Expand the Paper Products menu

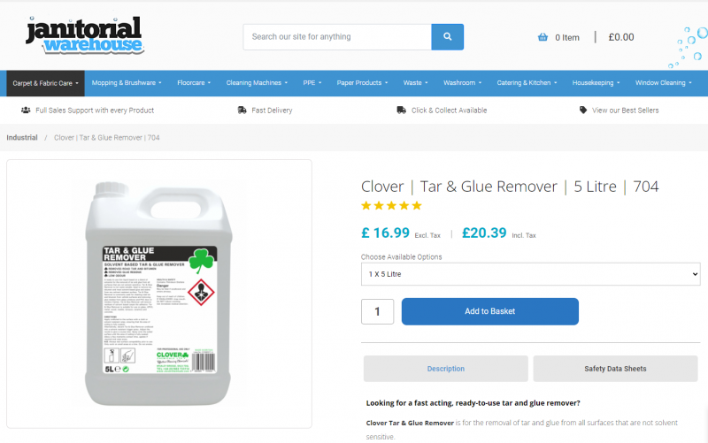362,83
